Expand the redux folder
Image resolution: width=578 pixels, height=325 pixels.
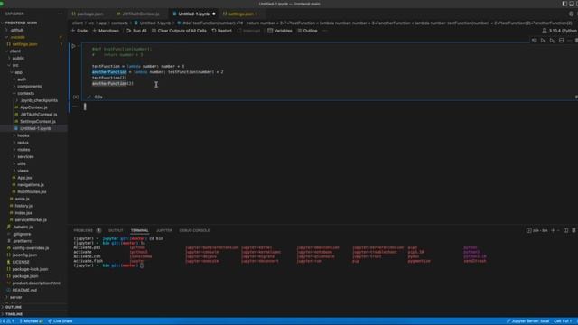click(23, 143)
